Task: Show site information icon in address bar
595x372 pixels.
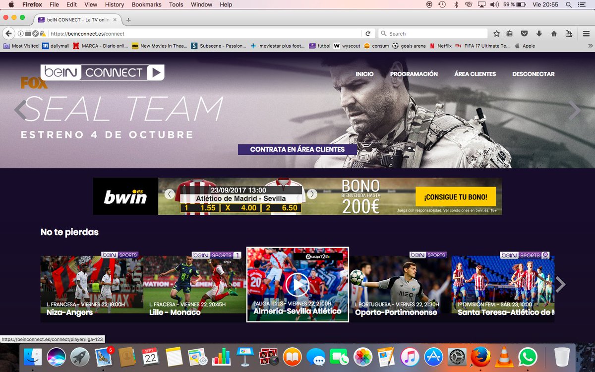Action: pos(21,34)
